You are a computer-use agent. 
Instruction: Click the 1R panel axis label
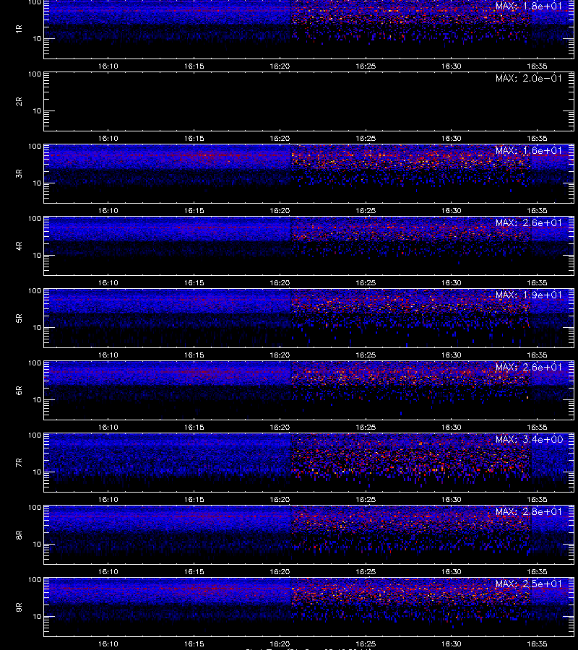pos(19,29)
